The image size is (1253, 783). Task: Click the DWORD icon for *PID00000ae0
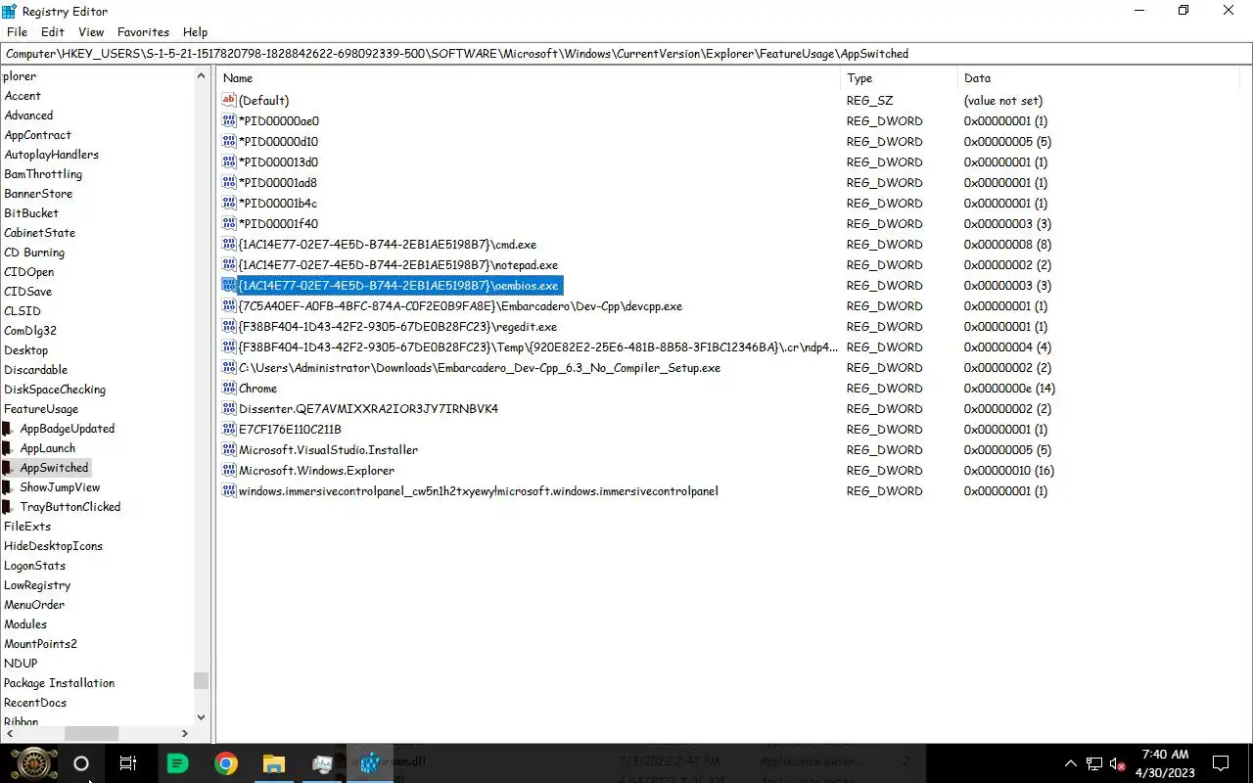tap(229, 120)
